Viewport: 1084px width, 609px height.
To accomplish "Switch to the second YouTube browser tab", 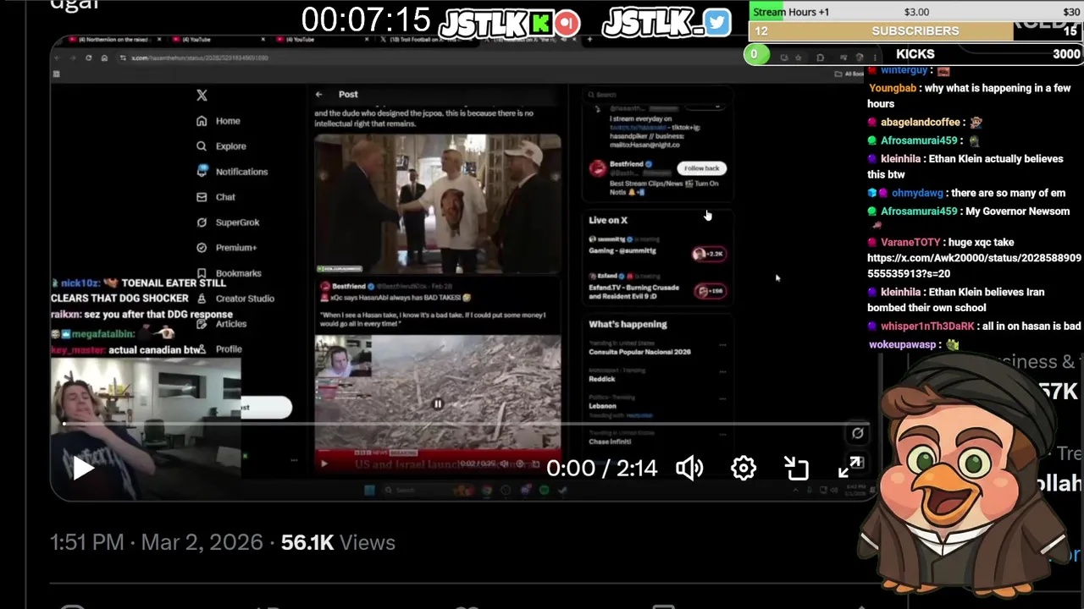I will [323, 40].
